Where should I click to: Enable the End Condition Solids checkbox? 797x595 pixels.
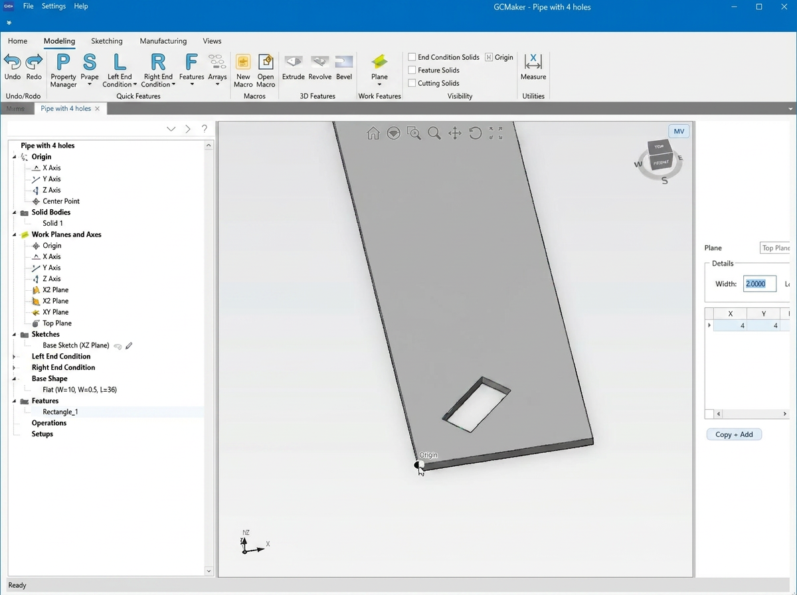pyautogui.click(x=412, y=57)
